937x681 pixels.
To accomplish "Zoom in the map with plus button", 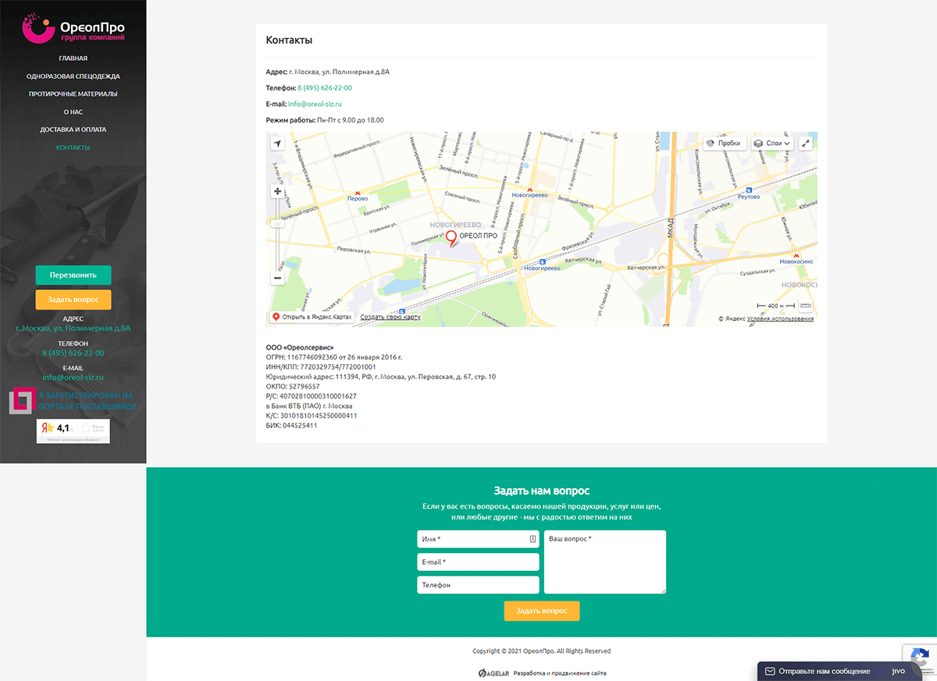I will point(277,191).
